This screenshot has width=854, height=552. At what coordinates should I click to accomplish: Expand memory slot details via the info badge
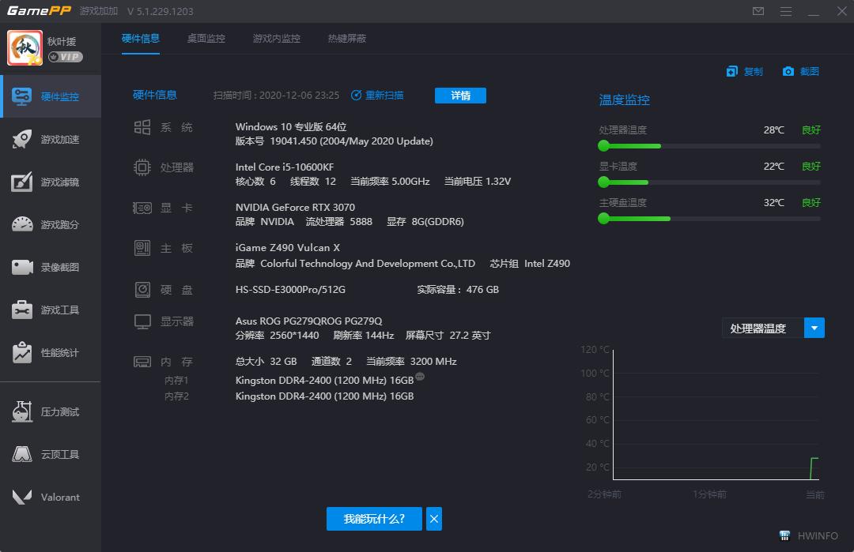(x=419, y=377)
